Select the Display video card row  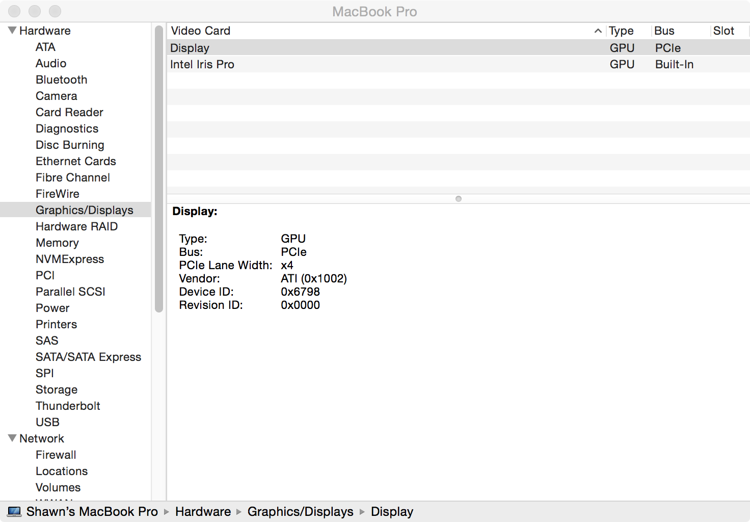pos(459,48)
